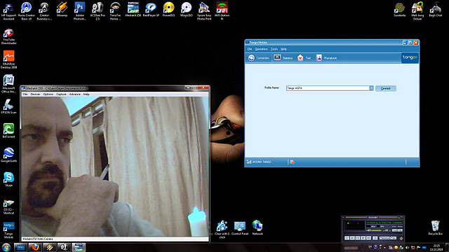Click the Winamp taskbar button

coord(50,247)
